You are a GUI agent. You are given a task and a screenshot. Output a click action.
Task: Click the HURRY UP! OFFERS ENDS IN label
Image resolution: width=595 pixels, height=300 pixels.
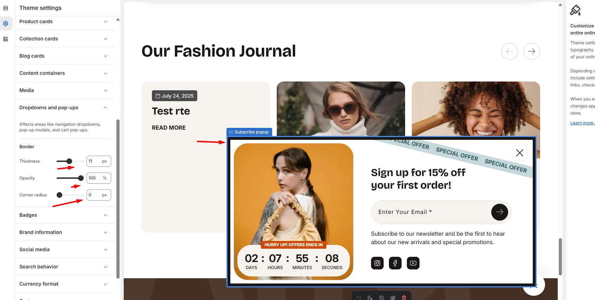pos(294,245)
